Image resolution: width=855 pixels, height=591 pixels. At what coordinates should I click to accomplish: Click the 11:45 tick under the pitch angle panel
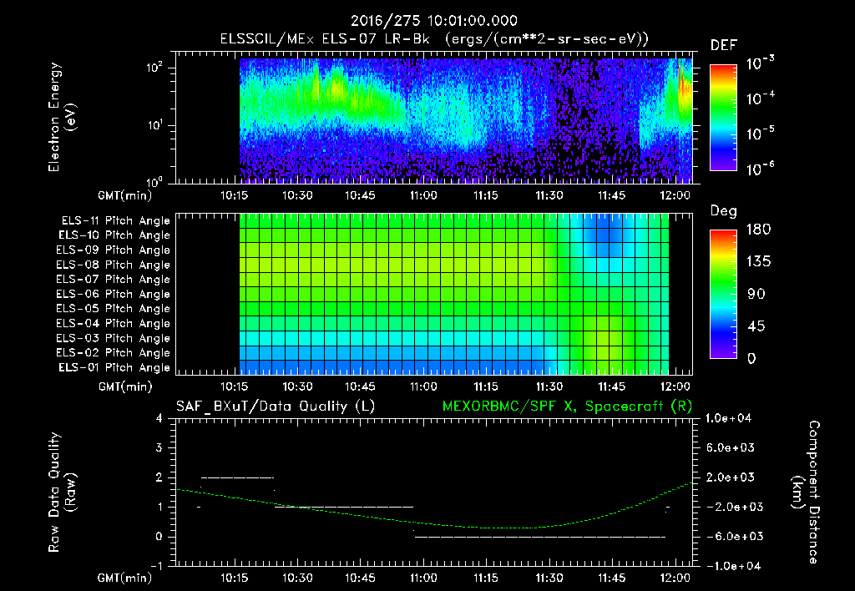tap(612, 386)
